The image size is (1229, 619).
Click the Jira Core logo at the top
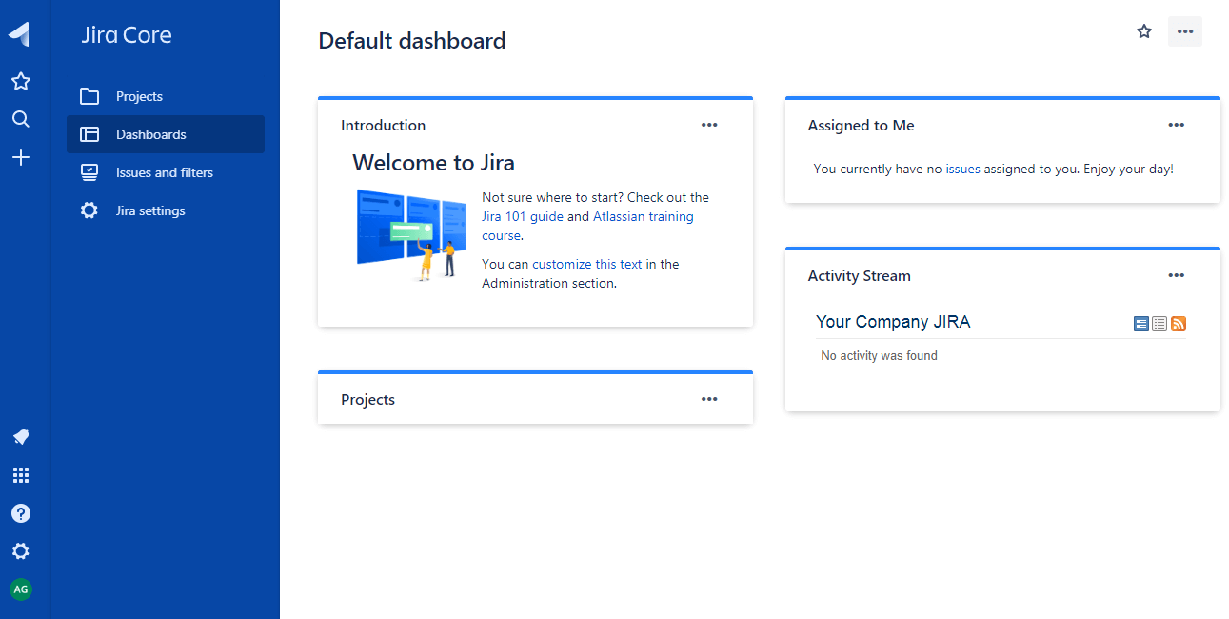point(125,34)
